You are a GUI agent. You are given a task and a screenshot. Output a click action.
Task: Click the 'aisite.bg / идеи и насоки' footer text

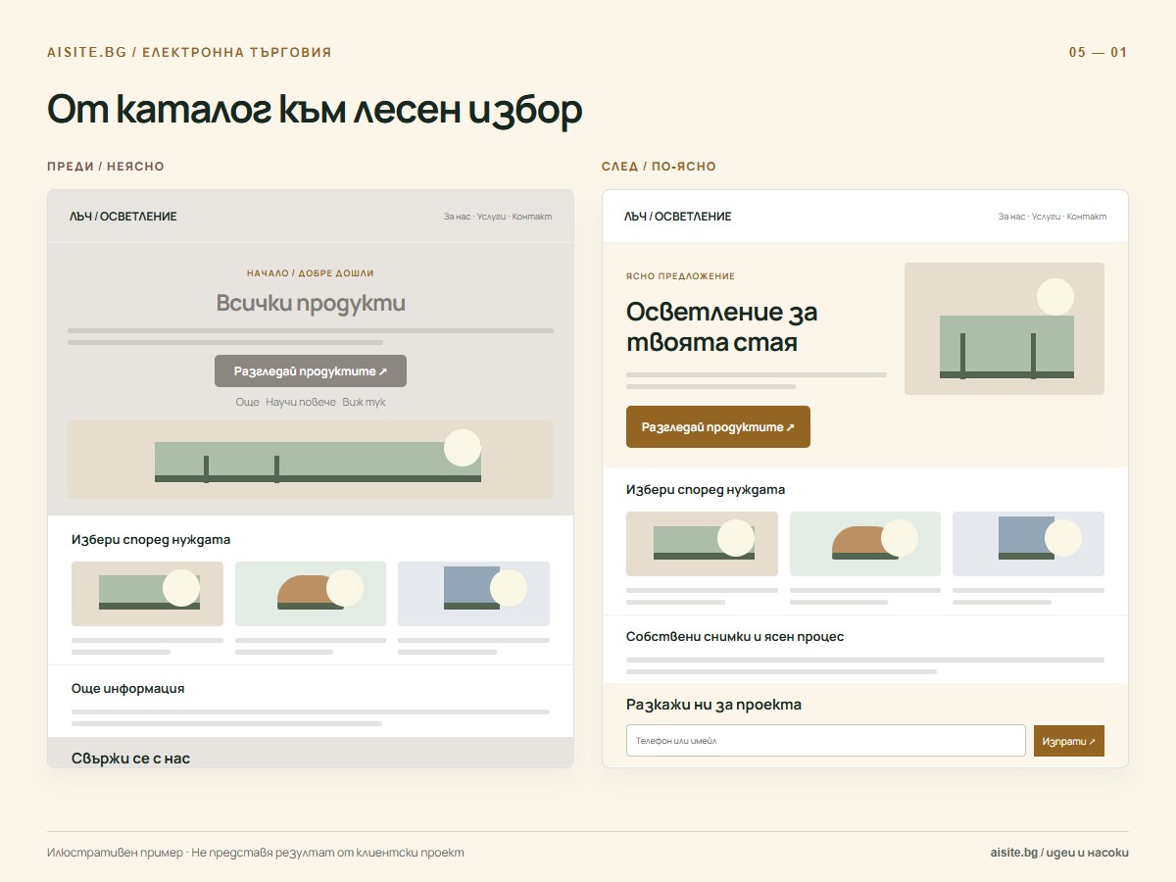[x=1059, y=853]
